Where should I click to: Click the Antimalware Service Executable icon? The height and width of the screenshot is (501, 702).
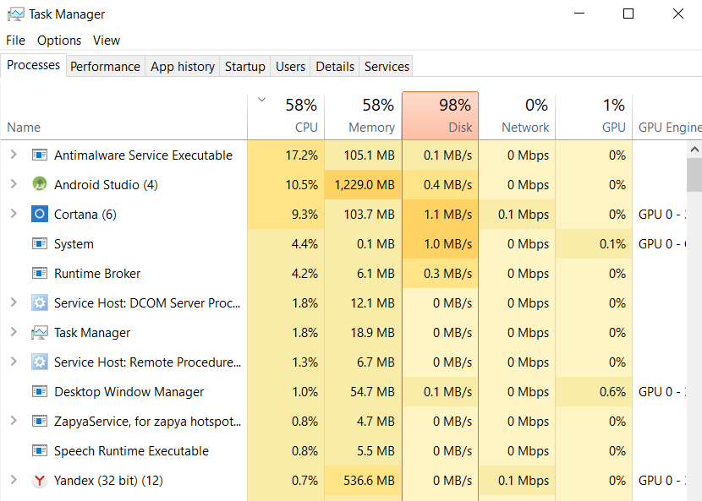[x=39, y=155]
